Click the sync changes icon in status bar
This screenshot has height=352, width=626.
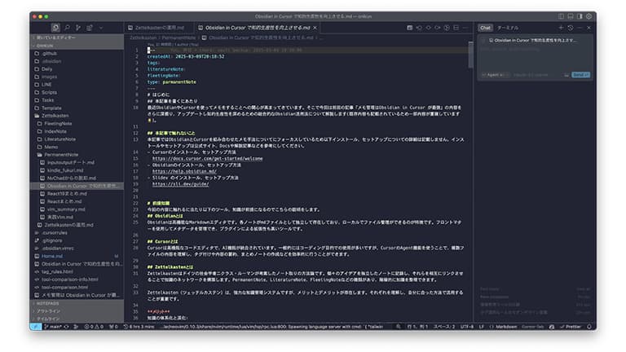coord(67,327)
